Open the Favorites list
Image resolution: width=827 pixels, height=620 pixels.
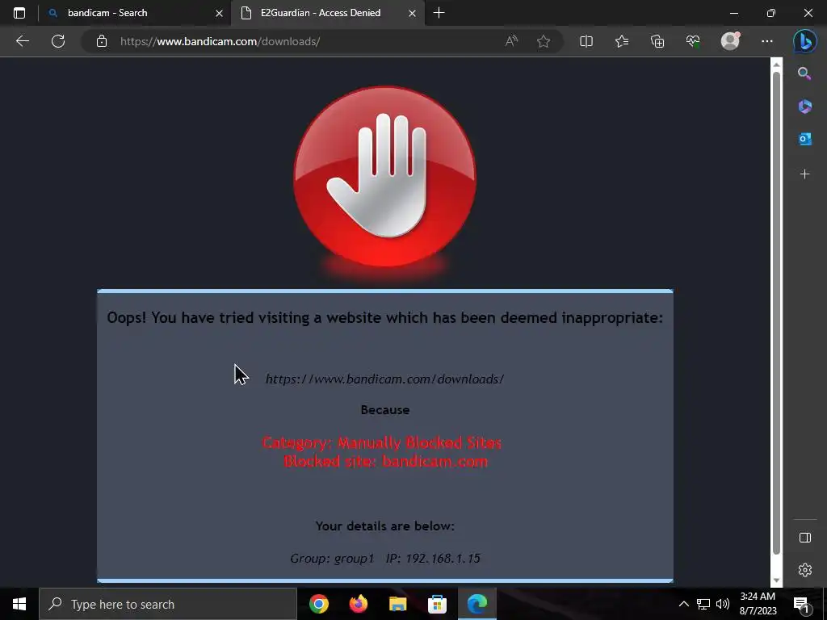(622, 41)
